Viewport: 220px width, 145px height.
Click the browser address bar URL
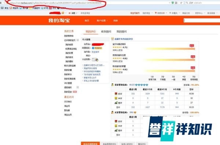click(56, 3)
